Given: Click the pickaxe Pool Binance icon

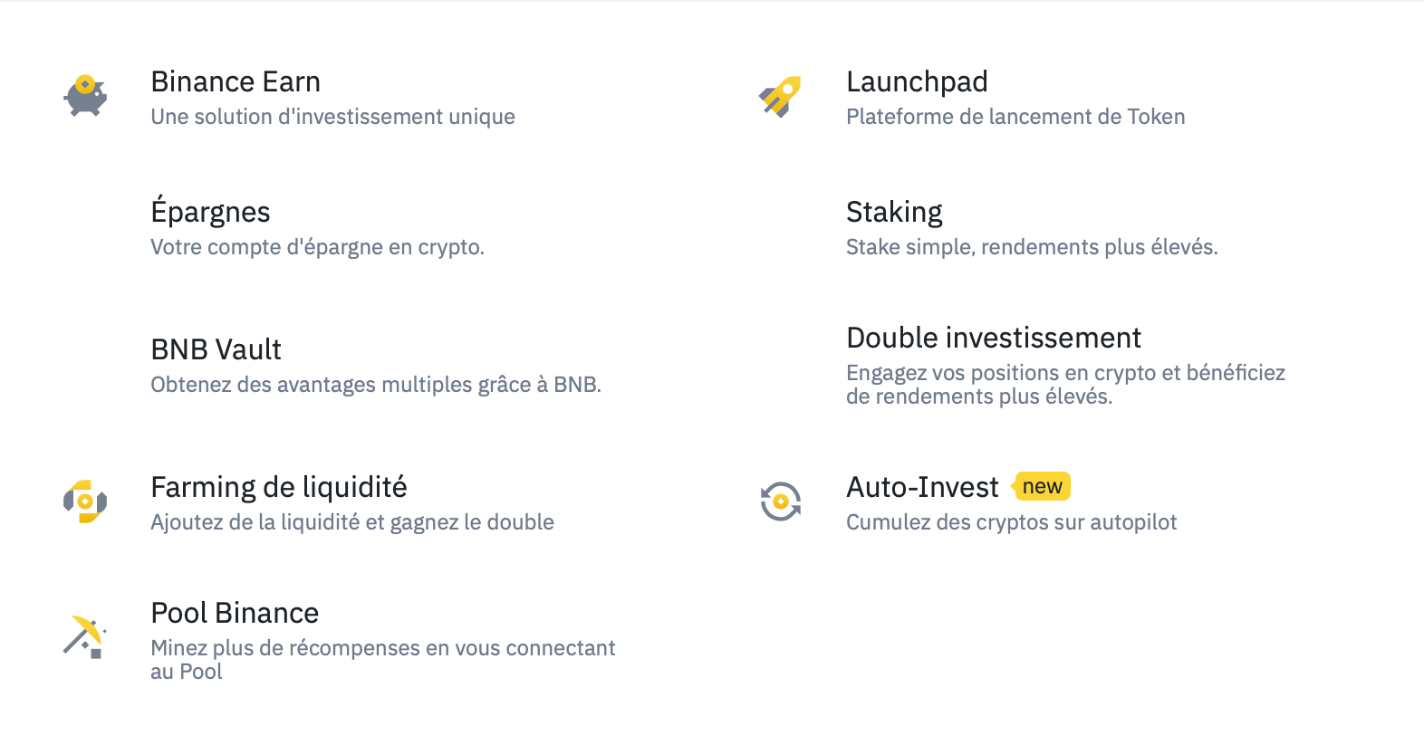Looking at the screenshot, I should (x=84, y=636).
